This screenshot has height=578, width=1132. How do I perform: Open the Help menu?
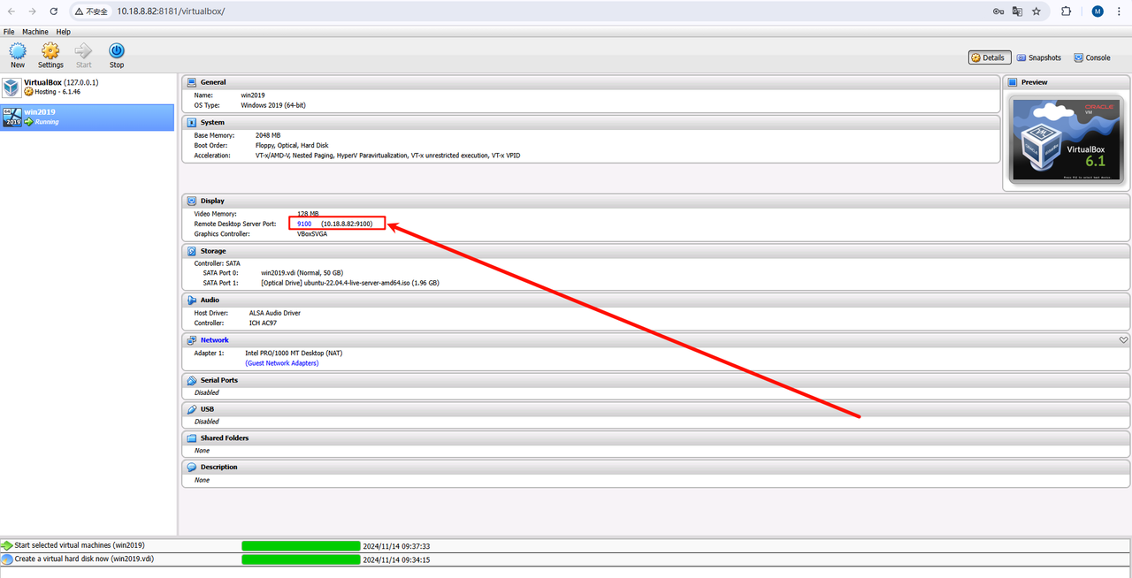pos(63,32)
